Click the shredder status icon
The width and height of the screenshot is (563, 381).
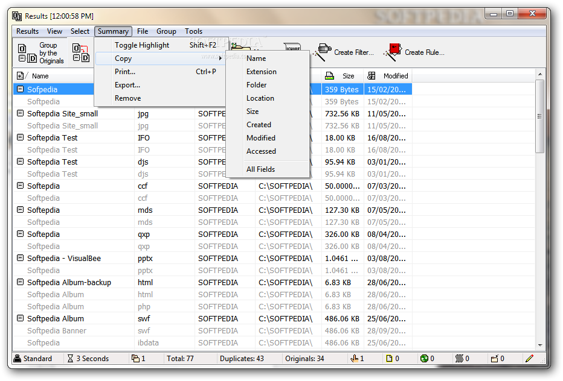(x=459, y=358)
